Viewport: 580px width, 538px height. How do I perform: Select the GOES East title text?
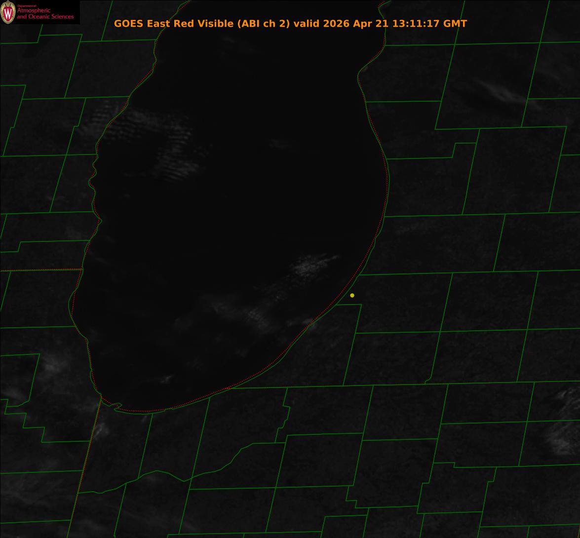290,23
